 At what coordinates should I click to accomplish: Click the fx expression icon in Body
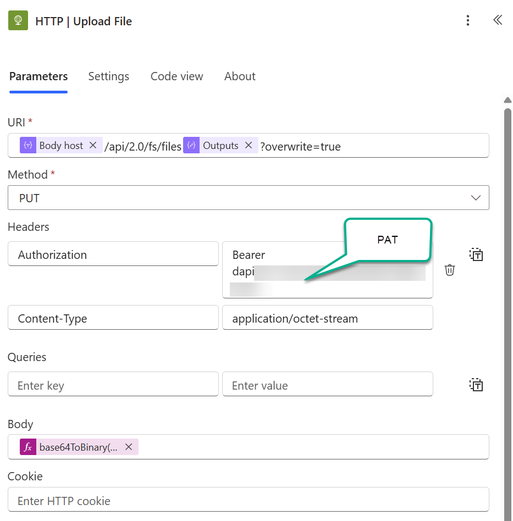coord(28,447)
